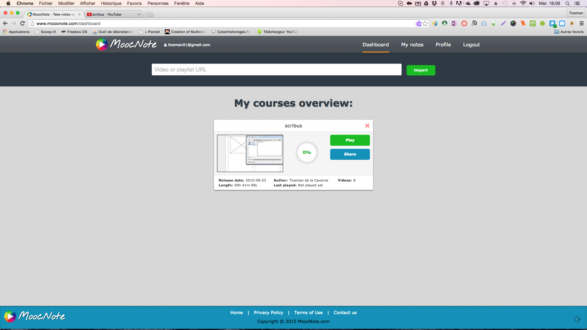Open the Profile page

tap(443, 45)
